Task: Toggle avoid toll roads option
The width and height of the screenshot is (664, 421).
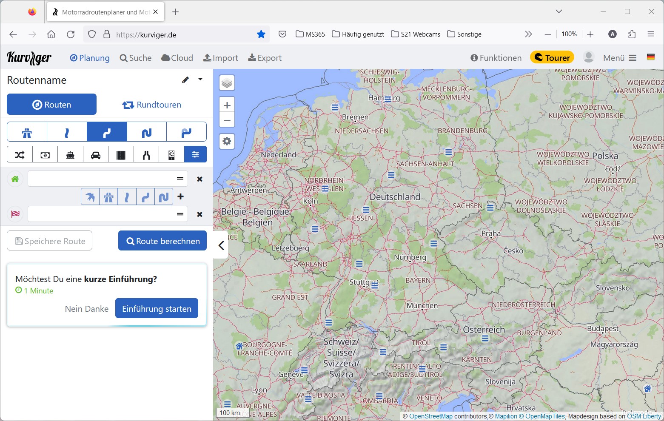Action: (45, 155)
